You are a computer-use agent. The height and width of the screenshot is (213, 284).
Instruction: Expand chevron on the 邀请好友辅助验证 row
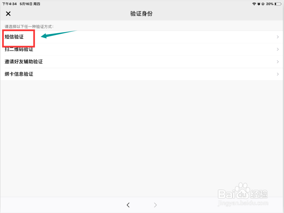pyautogui.click(x=278, y=62)
